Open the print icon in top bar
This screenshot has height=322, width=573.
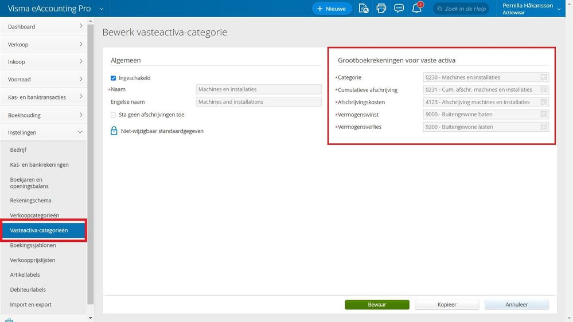coord(381,9)
